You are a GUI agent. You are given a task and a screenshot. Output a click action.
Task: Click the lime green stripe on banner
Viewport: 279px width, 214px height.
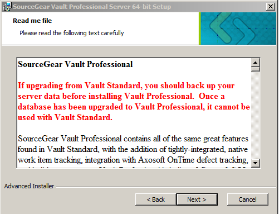tap(200, 28)
